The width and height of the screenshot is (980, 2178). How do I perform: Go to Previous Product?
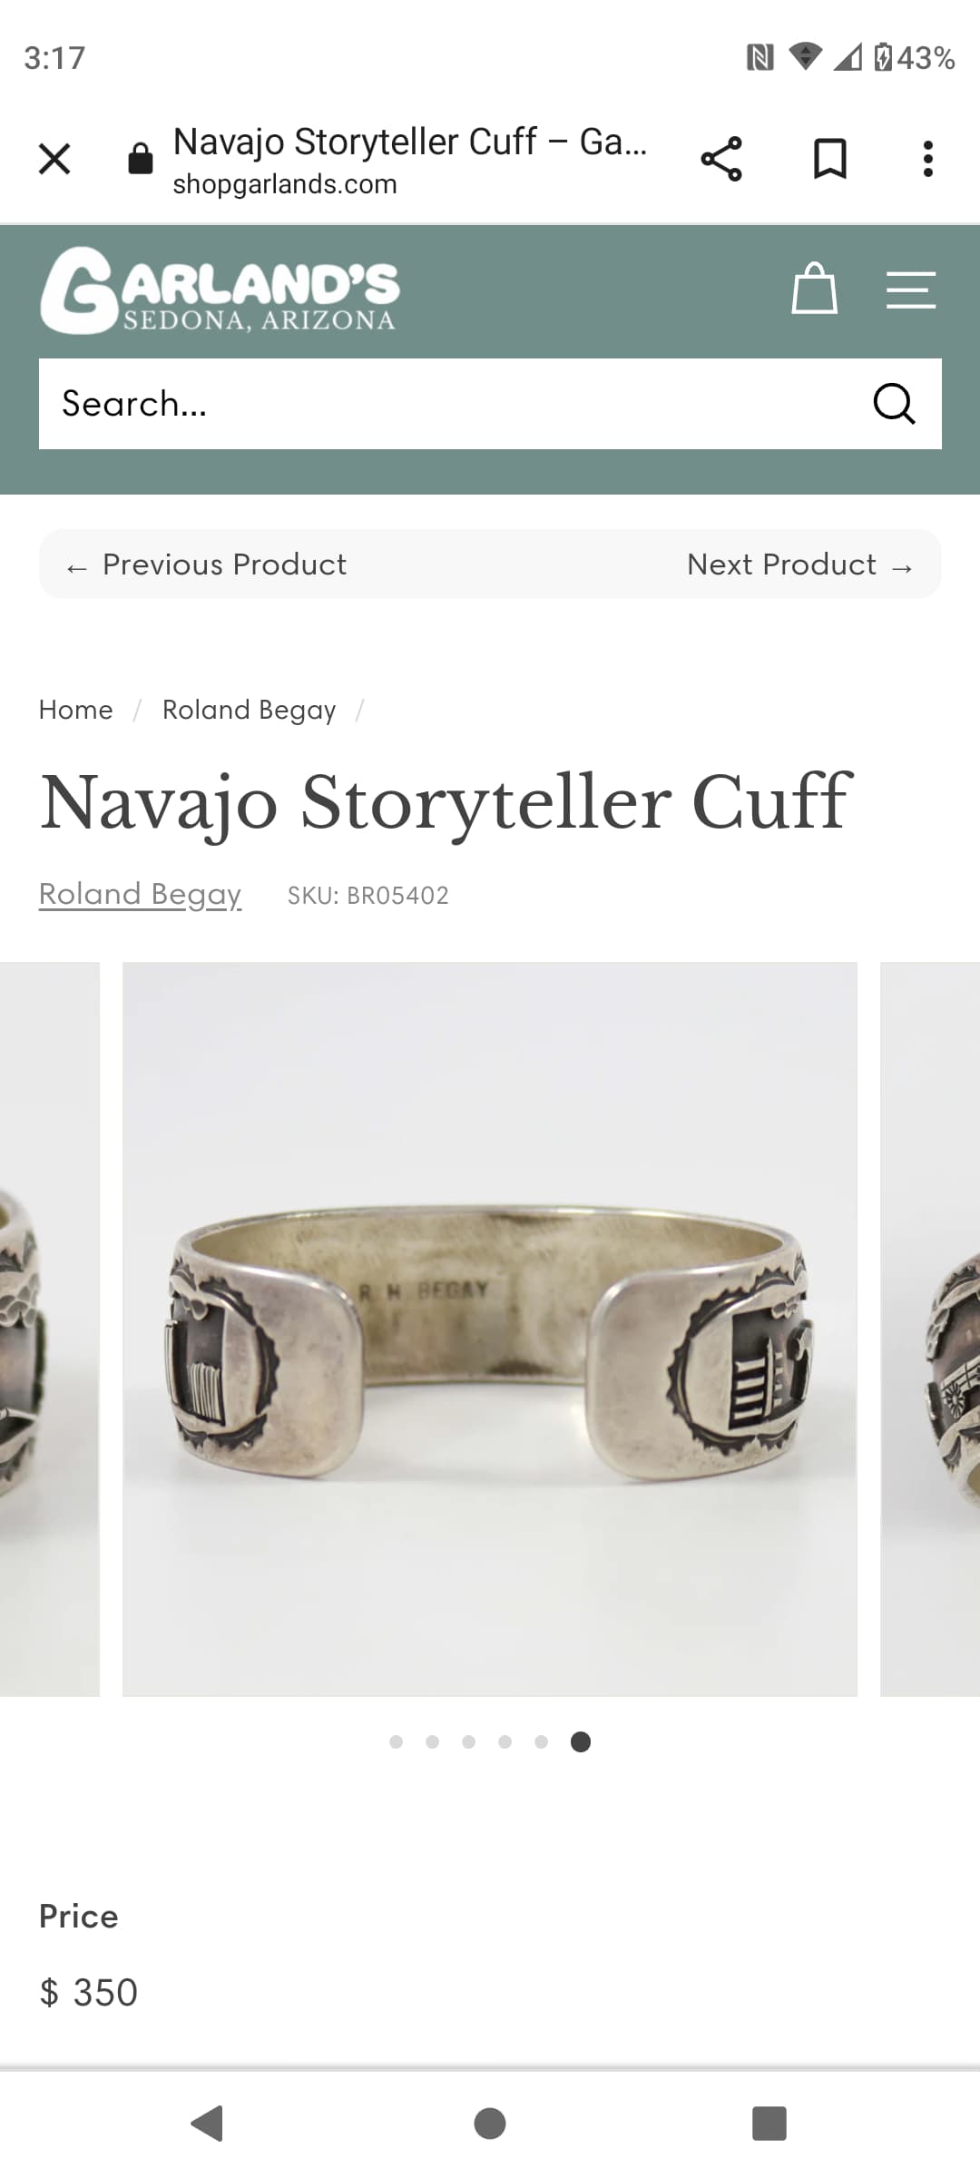coord(206,564)
